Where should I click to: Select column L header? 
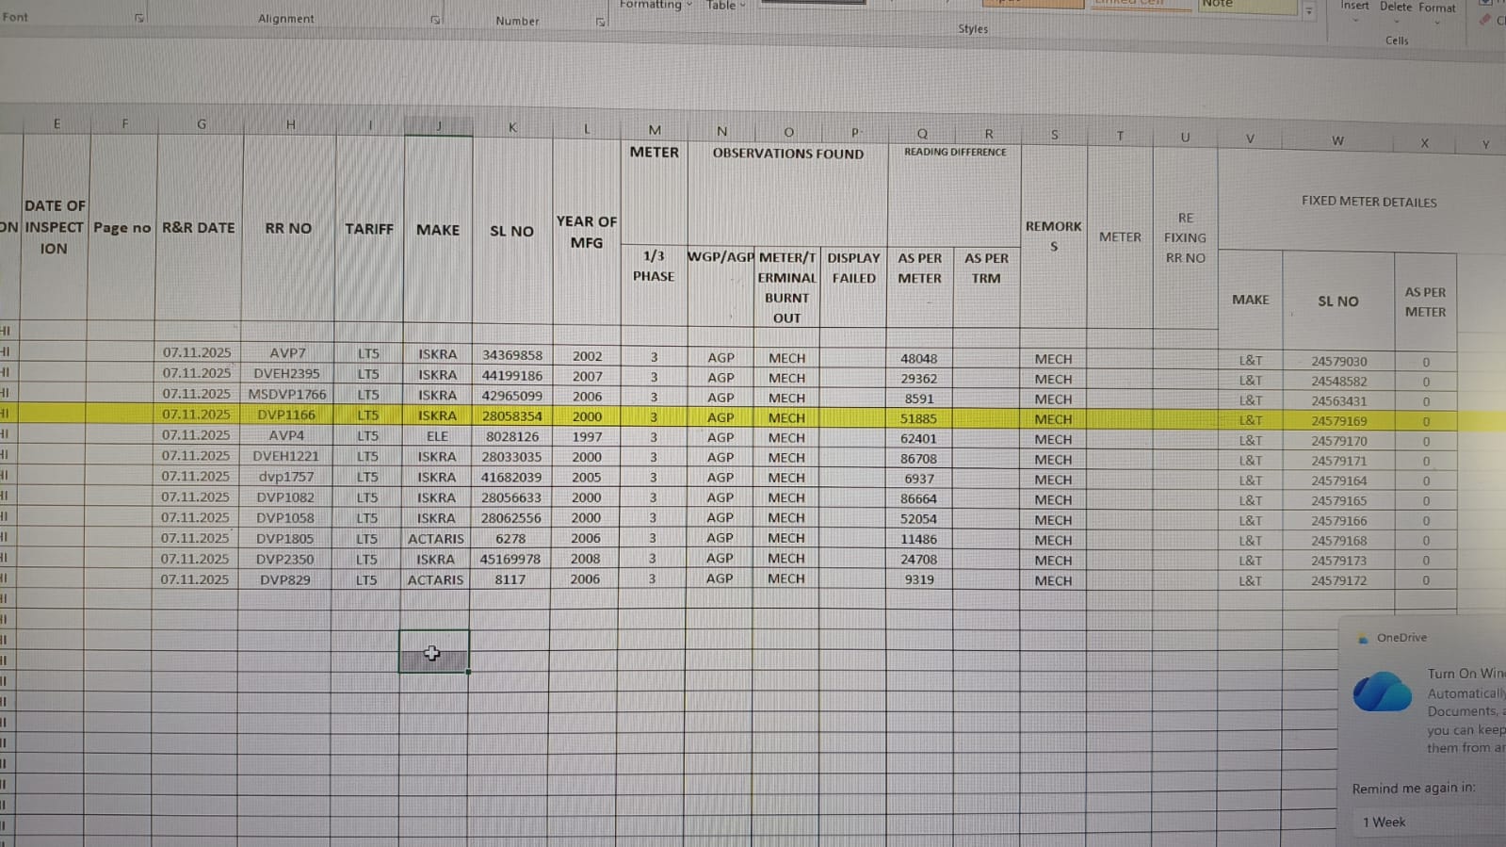point(587,129)
